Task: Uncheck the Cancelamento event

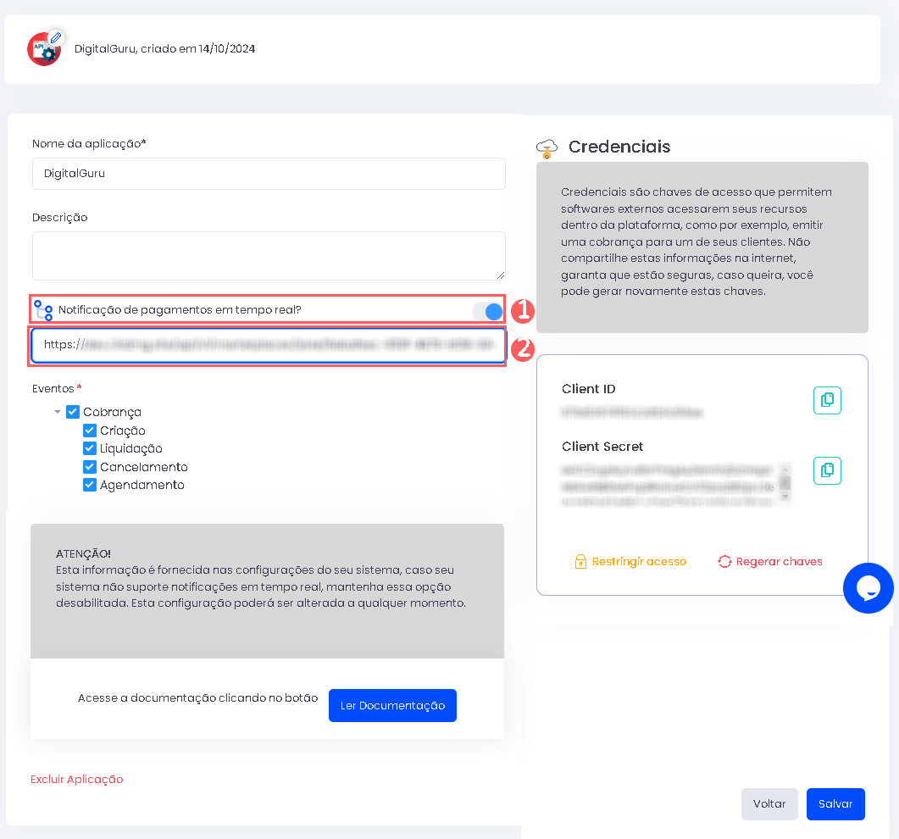Action: 89,466
